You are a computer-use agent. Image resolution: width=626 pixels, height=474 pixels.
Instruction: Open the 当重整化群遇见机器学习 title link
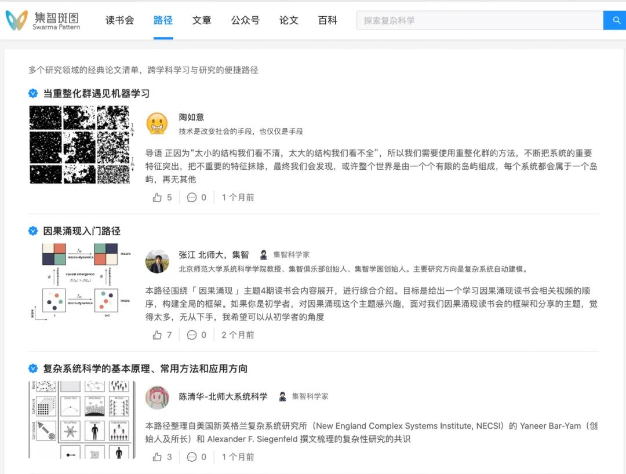pyautogui.click(x=96, y=93)
